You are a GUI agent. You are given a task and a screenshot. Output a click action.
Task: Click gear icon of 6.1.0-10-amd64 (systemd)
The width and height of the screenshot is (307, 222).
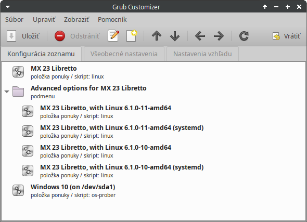tap(28, 171)
